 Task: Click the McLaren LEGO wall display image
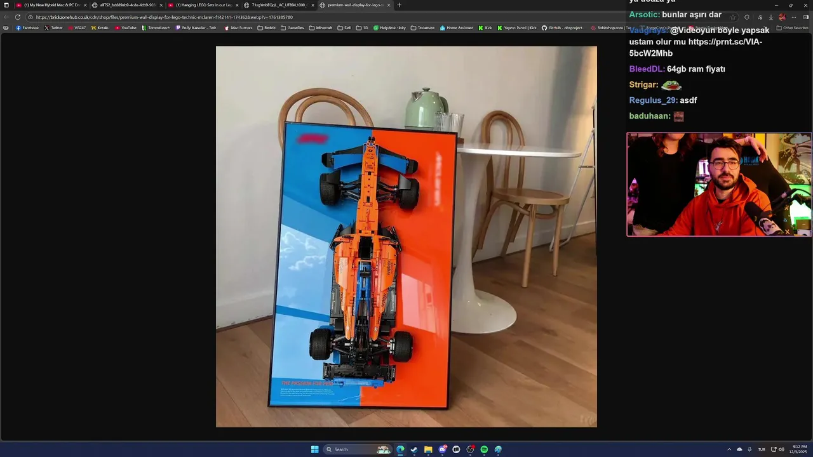(406, 237)
